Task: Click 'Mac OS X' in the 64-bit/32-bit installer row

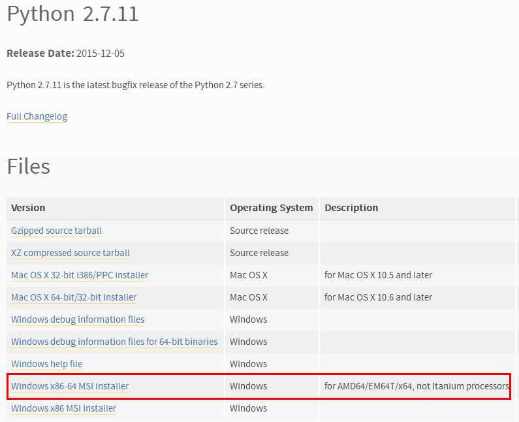Action: point(249,297)
